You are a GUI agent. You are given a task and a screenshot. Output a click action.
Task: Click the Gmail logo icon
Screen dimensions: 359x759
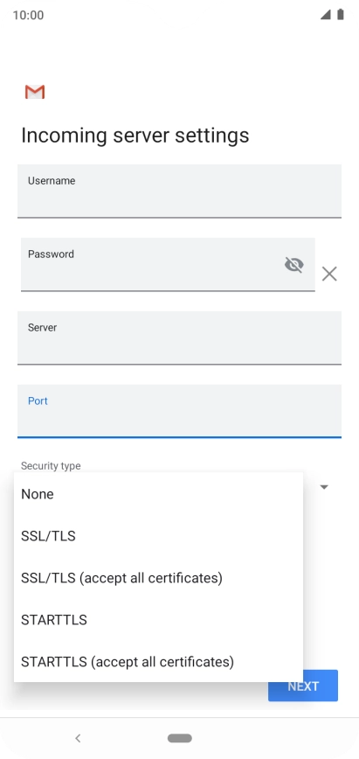click(35, 92)
